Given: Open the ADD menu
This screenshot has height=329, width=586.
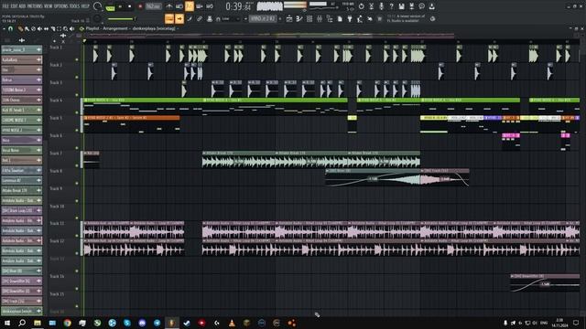Looking at the screenshot, I should (22, 6).
